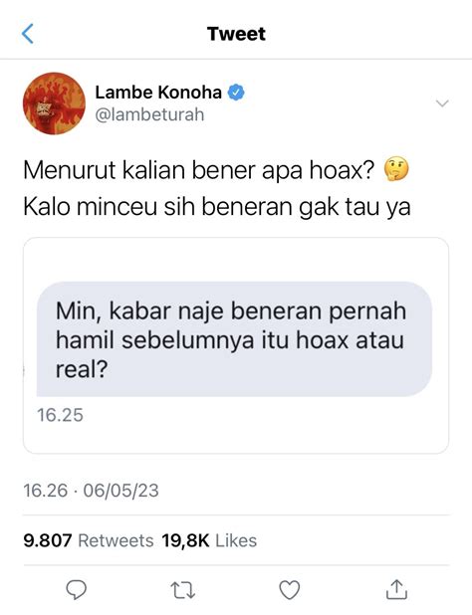Select the tweet text 'Menurut kalian bener apa hoax?'
472x615 pixels.
tap(200, 170)
